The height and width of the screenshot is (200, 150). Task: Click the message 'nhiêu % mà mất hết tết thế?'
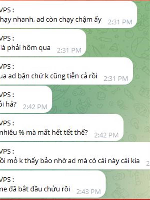44,133
